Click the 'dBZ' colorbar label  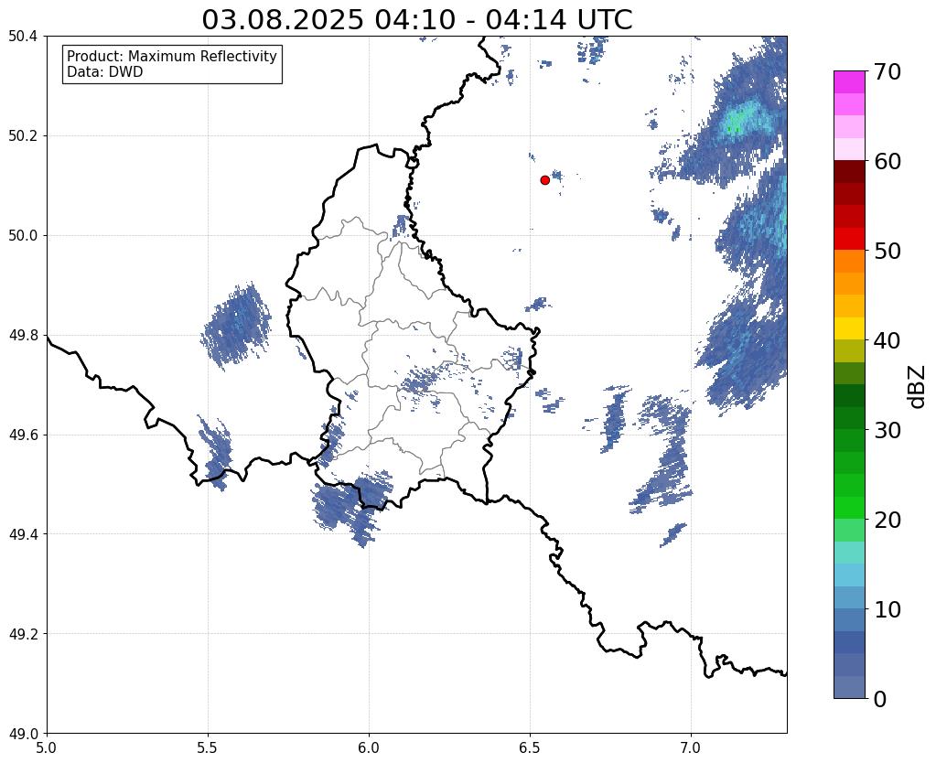(917, 386)
